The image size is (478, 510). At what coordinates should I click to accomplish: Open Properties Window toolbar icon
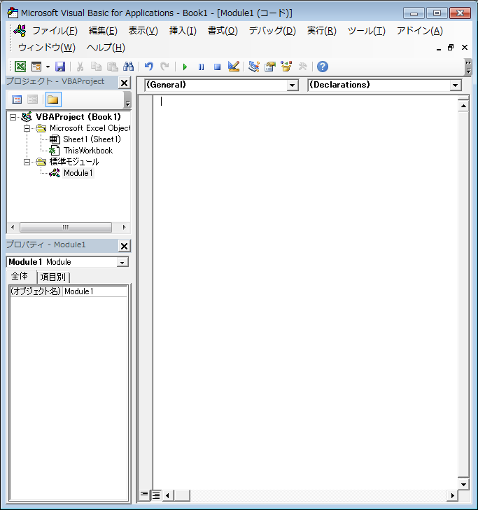[270, 67]
